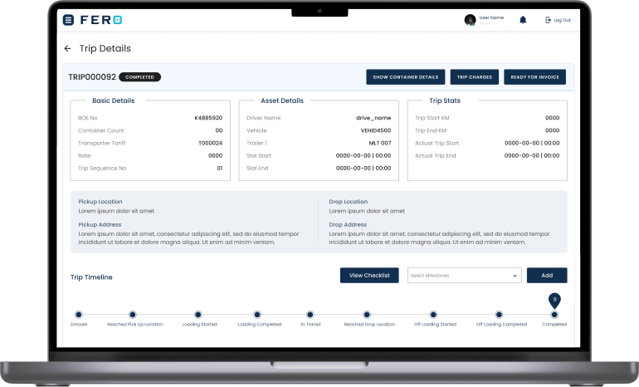
Task: Open the hamburger menu icon beside FERO
Action: pos(68,20)
